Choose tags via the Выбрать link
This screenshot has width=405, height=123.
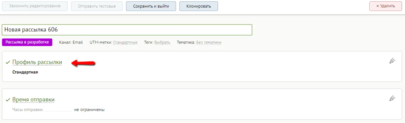click(x=162, y=42)
